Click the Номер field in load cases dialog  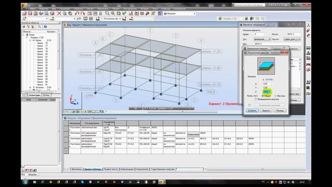pyautogui.click(x=259, y=34)
